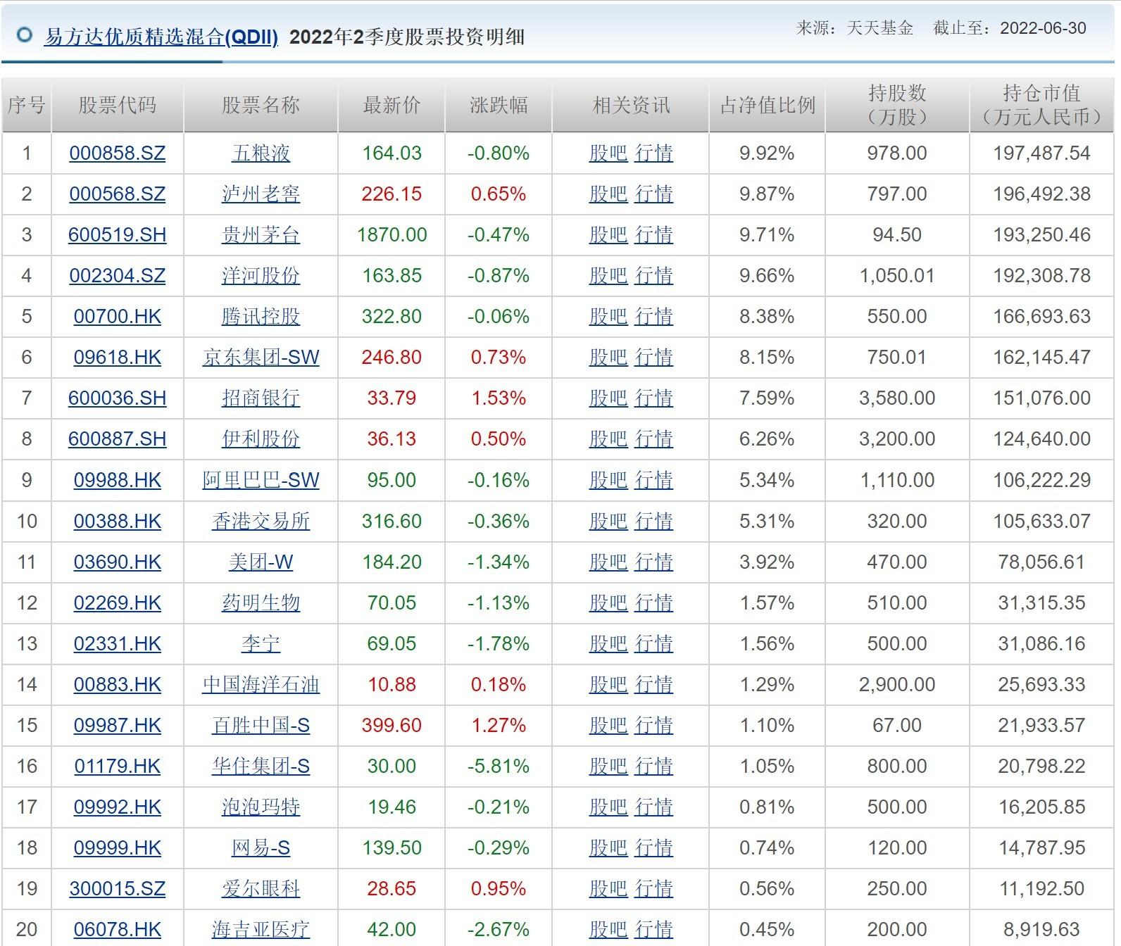Open 行情 for 阿里巴巴-SW row
The width and height of the screenshot is (1121, 946).
coord(653,480)
